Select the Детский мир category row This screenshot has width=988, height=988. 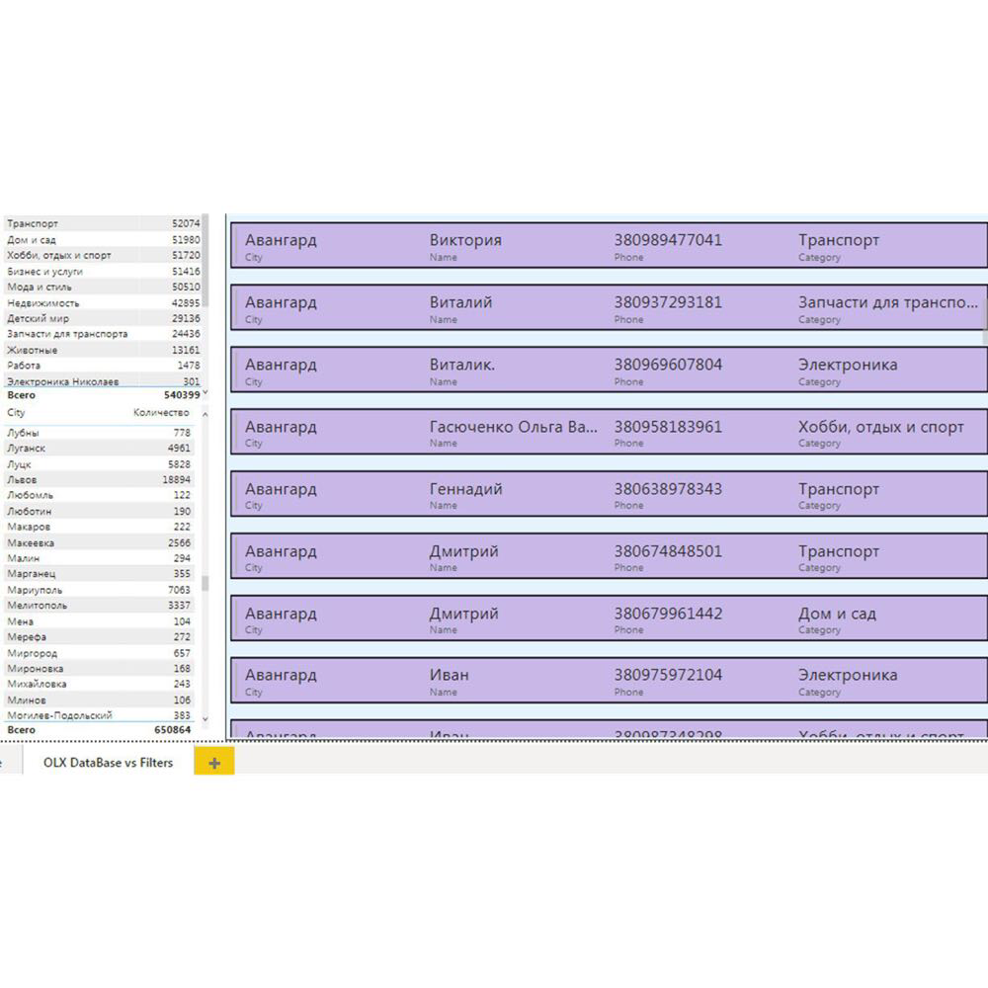104,318
